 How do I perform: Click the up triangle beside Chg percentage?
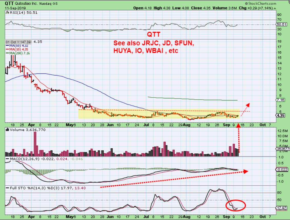[x=275, y=8]
